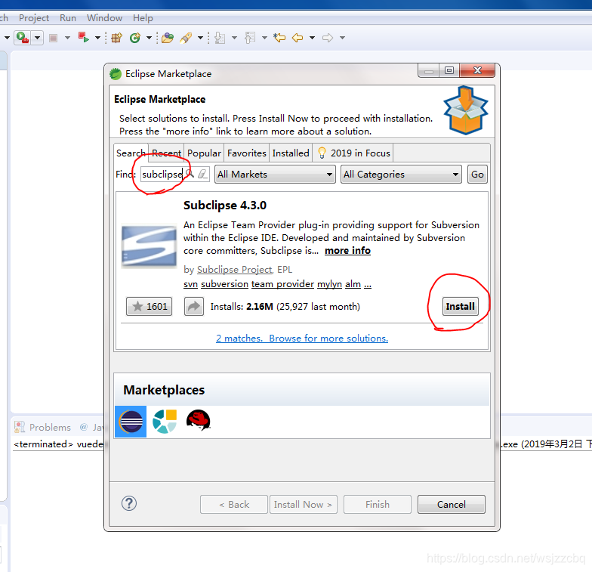Maximize the Eclipse Marketplace dialog

449,70
